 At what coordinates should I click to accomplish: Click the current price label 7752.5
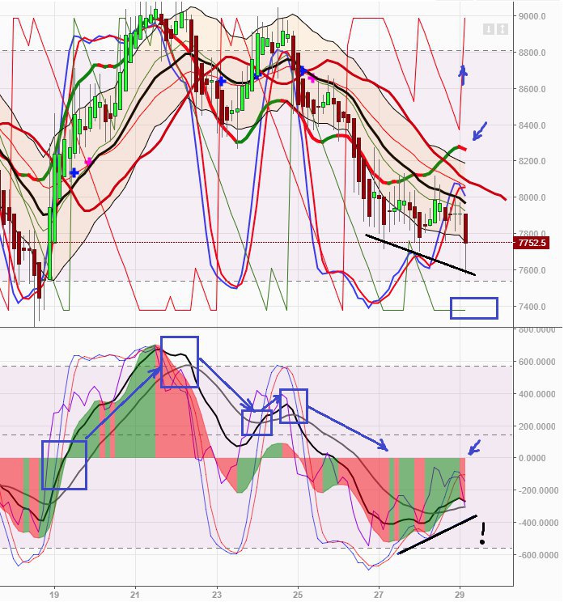coord(532,243)
